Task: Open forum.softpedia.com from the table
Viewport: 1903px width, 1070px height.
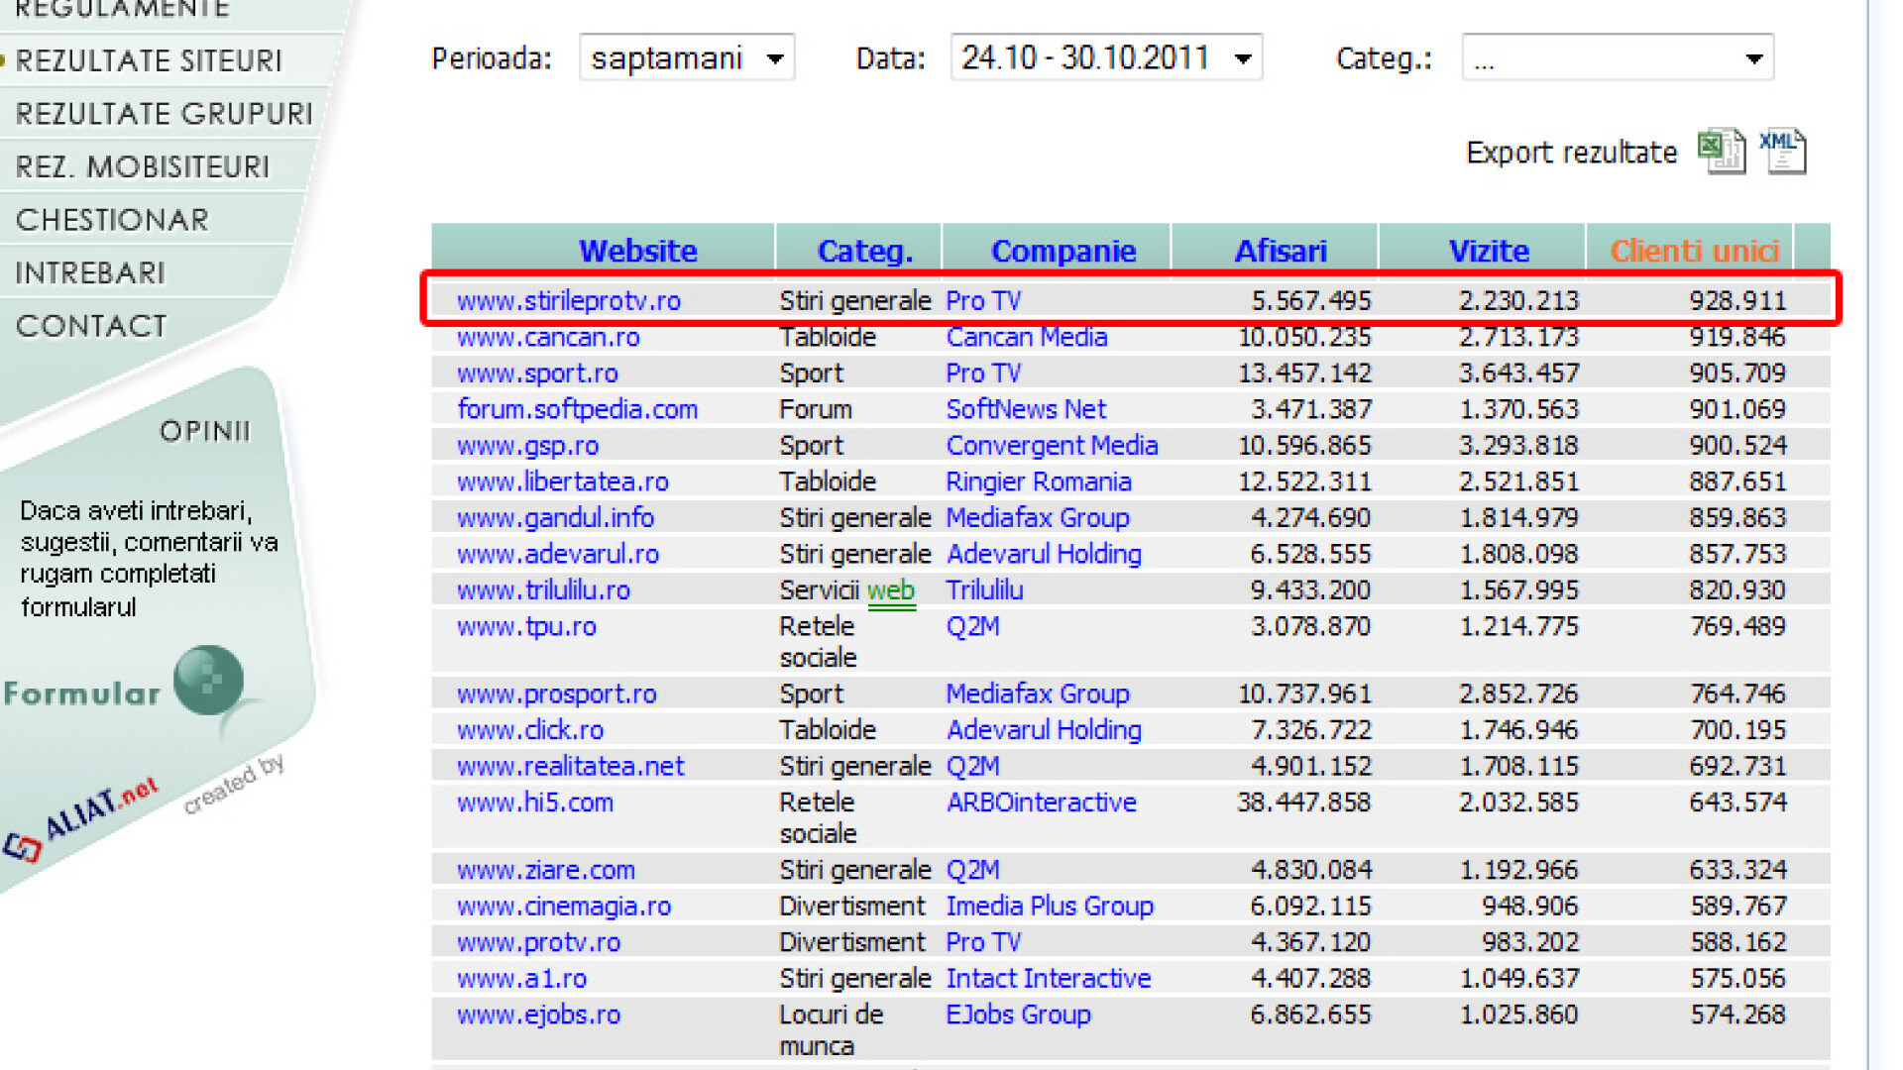Action: pos(577,408)
